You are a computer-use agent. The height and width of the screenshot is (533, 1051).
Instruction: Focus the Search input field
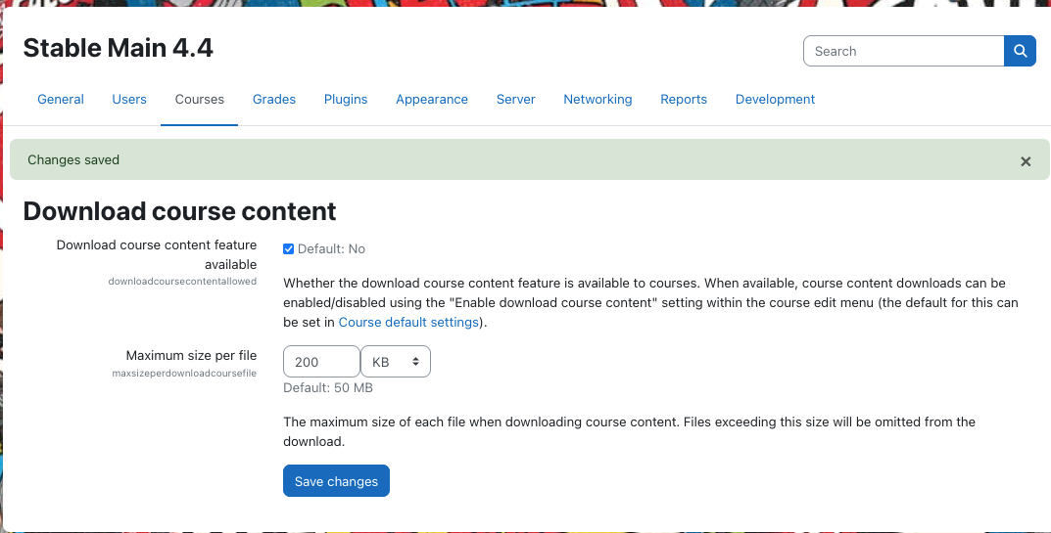[903, 51]
